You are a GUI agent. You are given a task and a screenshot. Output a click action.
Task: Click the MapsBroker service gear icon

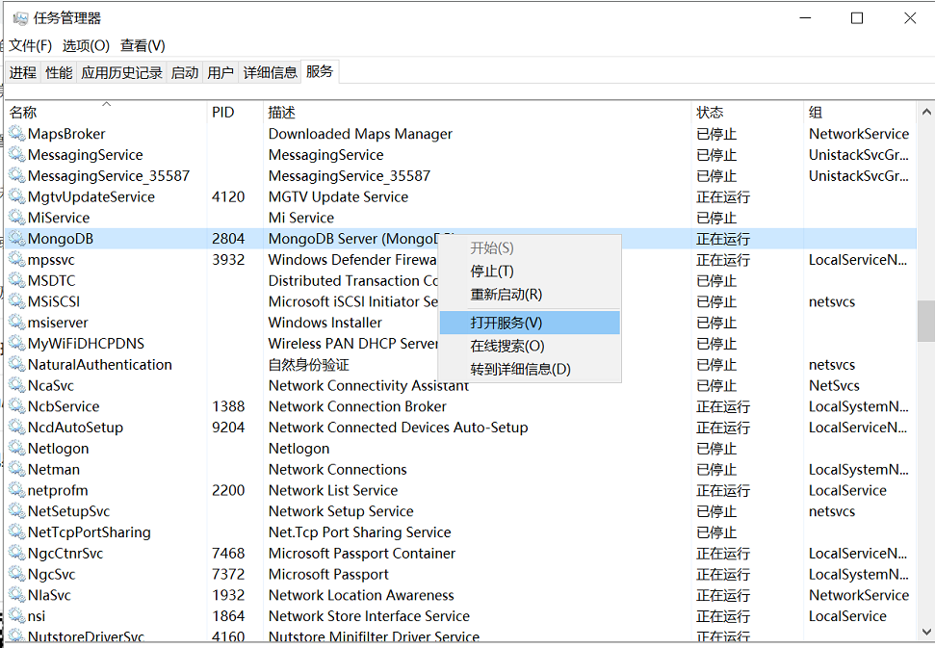coord(17,134)
